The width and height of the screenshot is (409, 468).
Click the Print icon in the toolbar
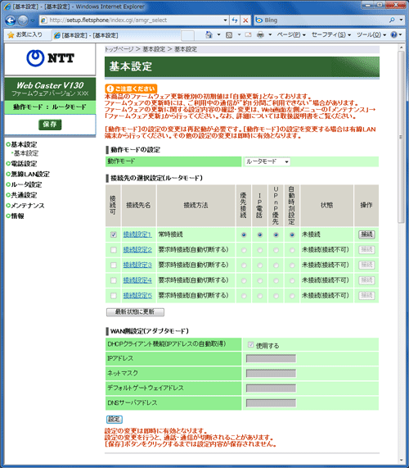260,35
